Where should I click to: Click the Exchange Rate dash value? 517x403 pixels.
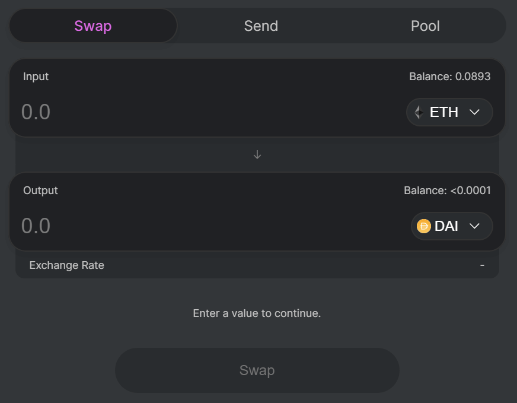pos(482,265)
